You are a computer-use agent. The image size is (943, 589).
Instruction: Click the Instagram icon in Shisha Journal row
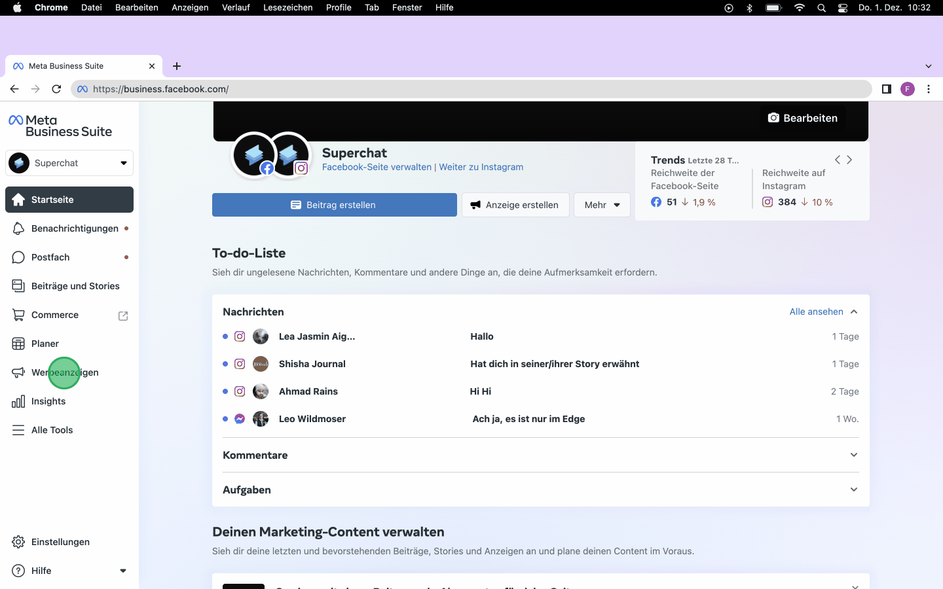(240, 364)
